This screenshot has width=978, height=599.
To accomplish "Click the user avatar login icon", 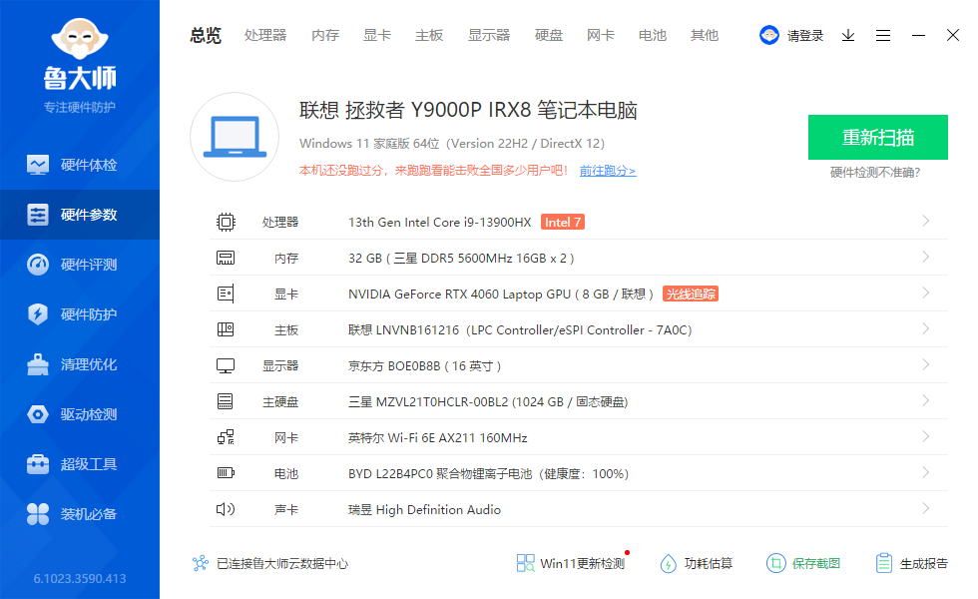I will click(x=769, y=35).
